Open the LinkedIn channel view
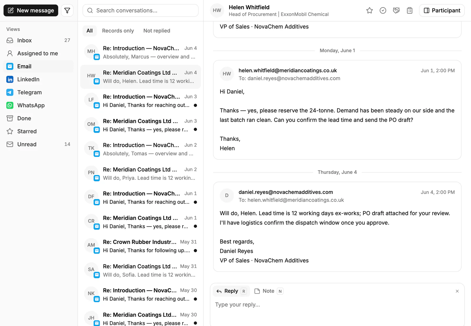 [x=39, y=79]
